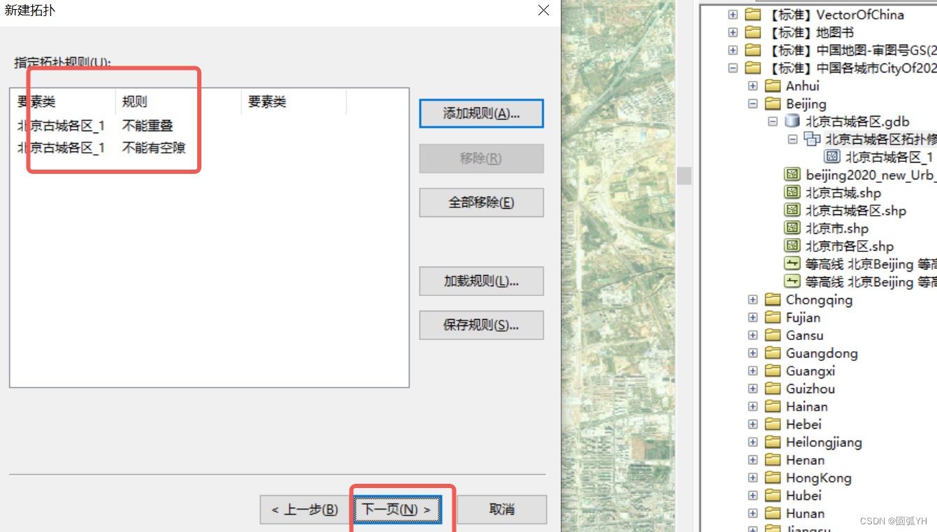Expand the Anhui folder
Viewport: 937px width, 532px height.
(752, 85)
